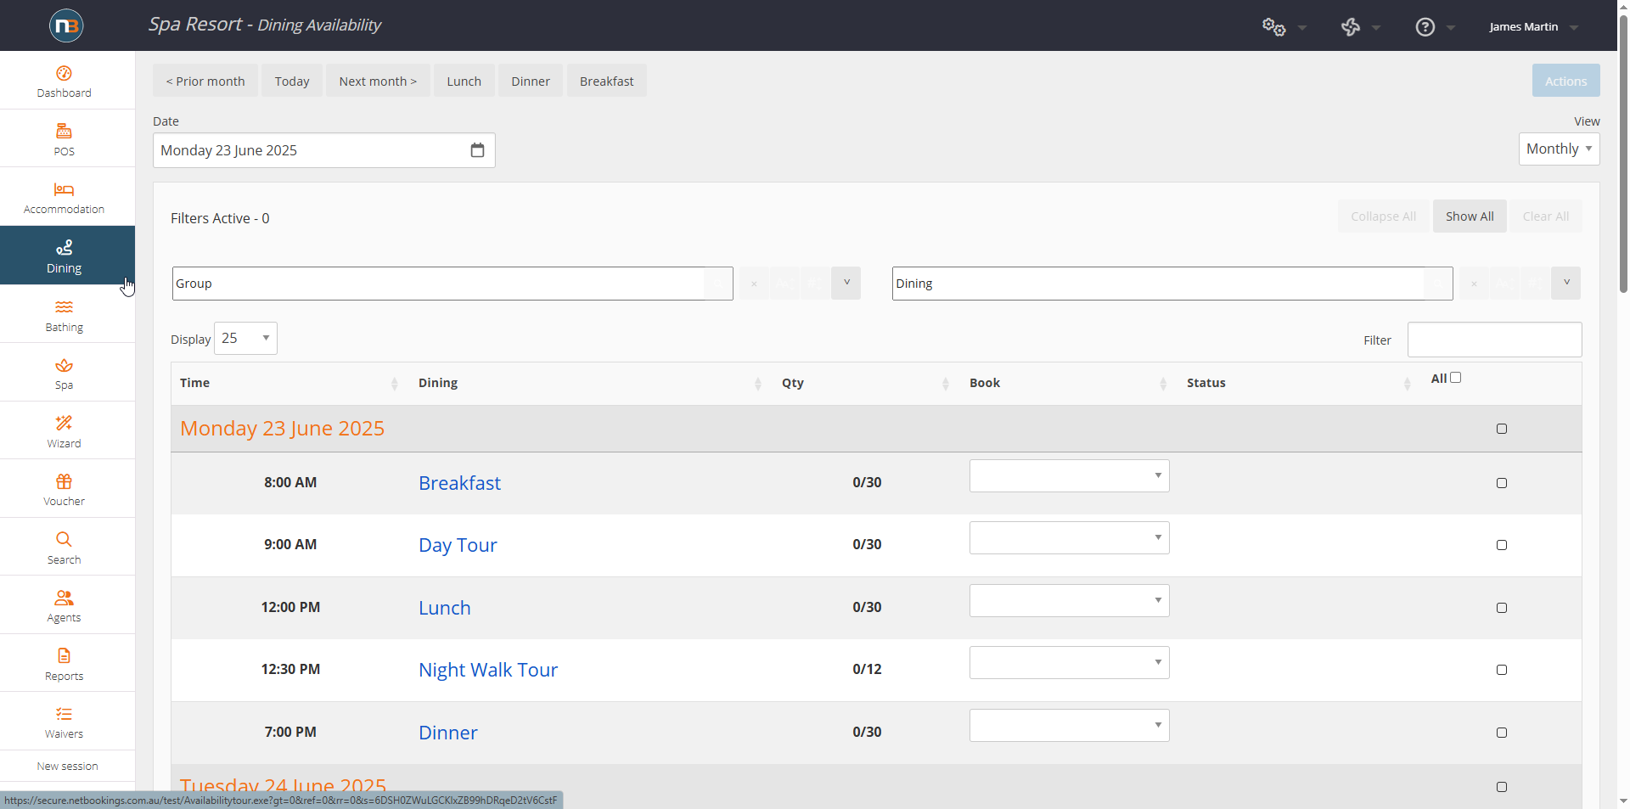Click the Filter text input field

[x=1494, y=340]
